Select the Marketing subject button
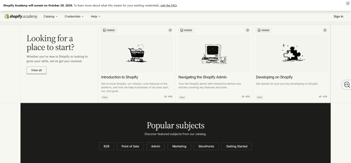This screenshot has height=163, width=351. [179, 146]
